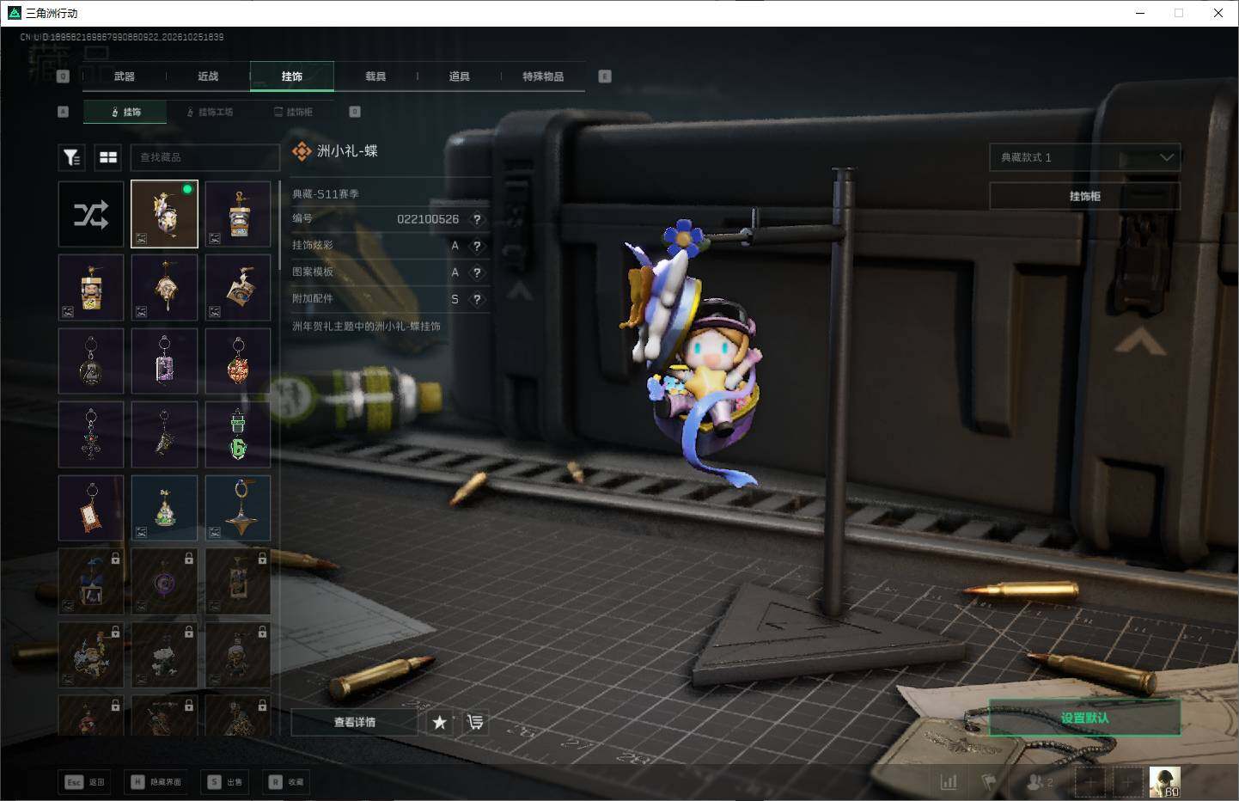This screenshot has height=801, width=1239.
Task: Select the green bottle charm thumbnail
Action: [238, 435]
